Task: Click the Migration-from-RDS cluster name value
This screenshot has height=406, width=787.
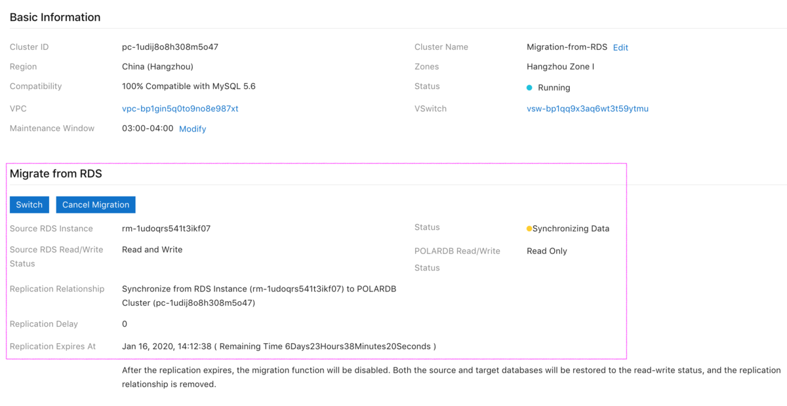Action: pos(567,47)
